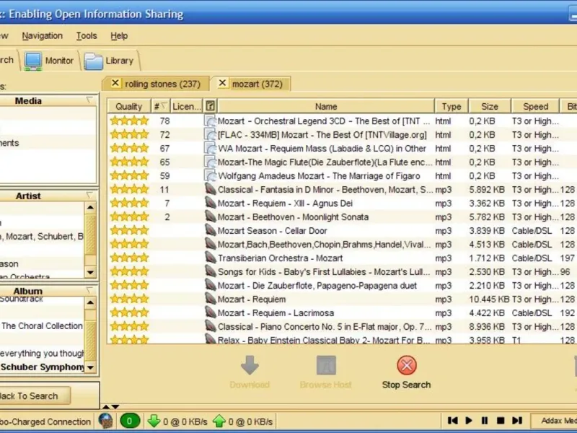Expand the Artist filter panel arrow
Image resolution: width=577 pixels, height=433 pixels.
[x=89, y=196]
